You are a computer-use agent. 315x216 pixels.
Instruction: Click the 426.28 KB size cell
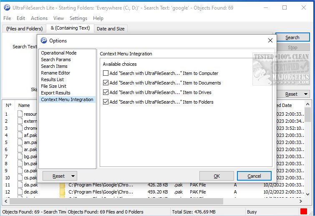click(158, 185)
